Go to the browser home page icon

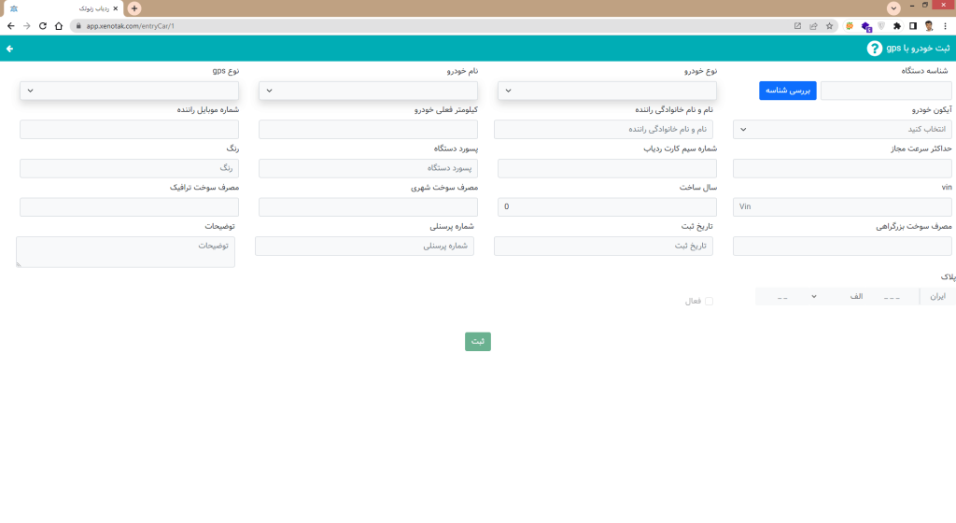coord(58,25)
